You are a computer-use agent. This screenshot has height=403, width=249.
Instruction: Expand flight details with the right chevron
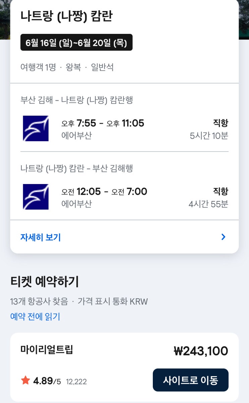[x=224, y=237]
